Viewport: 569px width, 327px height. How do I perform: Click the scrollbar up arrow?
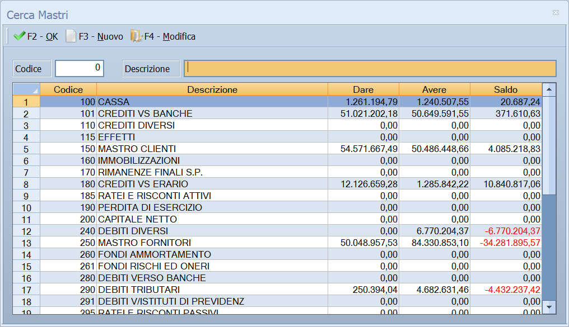click(549, 89)
